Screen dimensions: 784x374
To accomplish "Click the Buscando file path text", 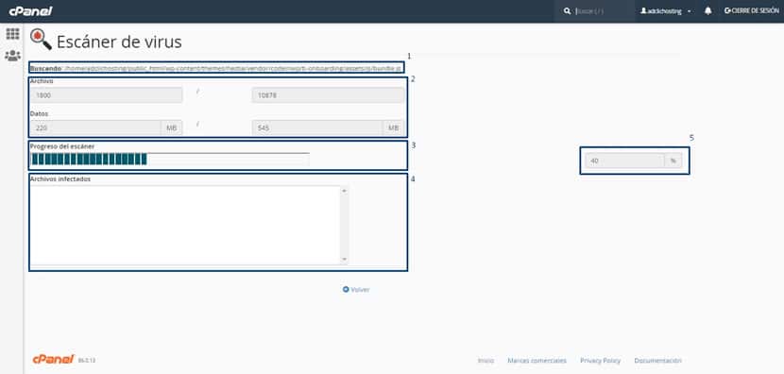I will click(x=232, y=68).
